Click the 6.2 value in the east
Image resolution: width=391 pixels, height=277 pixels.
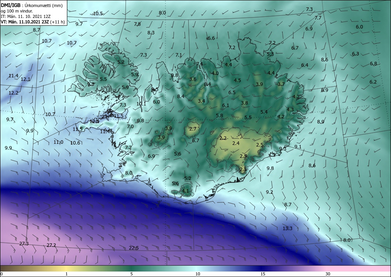tap(373, 82)
